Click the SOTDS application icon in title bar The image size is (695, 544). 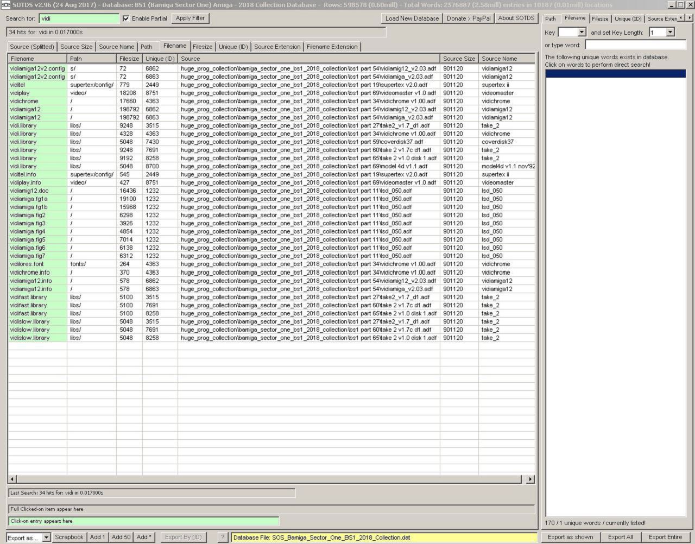(5, 5)
